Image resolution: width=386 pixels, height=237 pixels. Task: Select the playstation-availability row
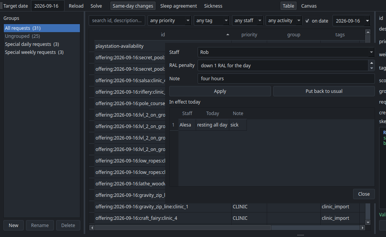click(130, 46)
